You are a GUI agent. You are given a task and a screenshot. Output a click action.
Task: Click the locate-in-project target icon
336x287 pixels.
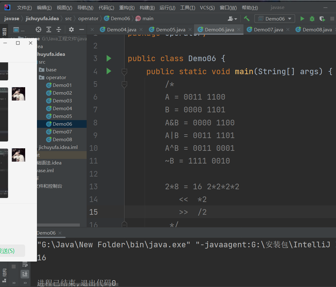click(39, 29)
